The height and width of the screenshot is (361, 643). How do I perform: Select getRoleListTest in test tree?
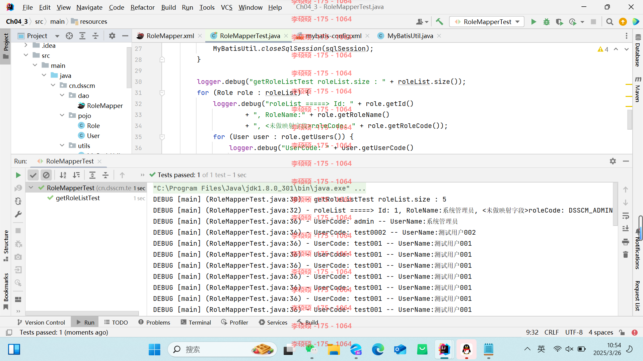78,198
